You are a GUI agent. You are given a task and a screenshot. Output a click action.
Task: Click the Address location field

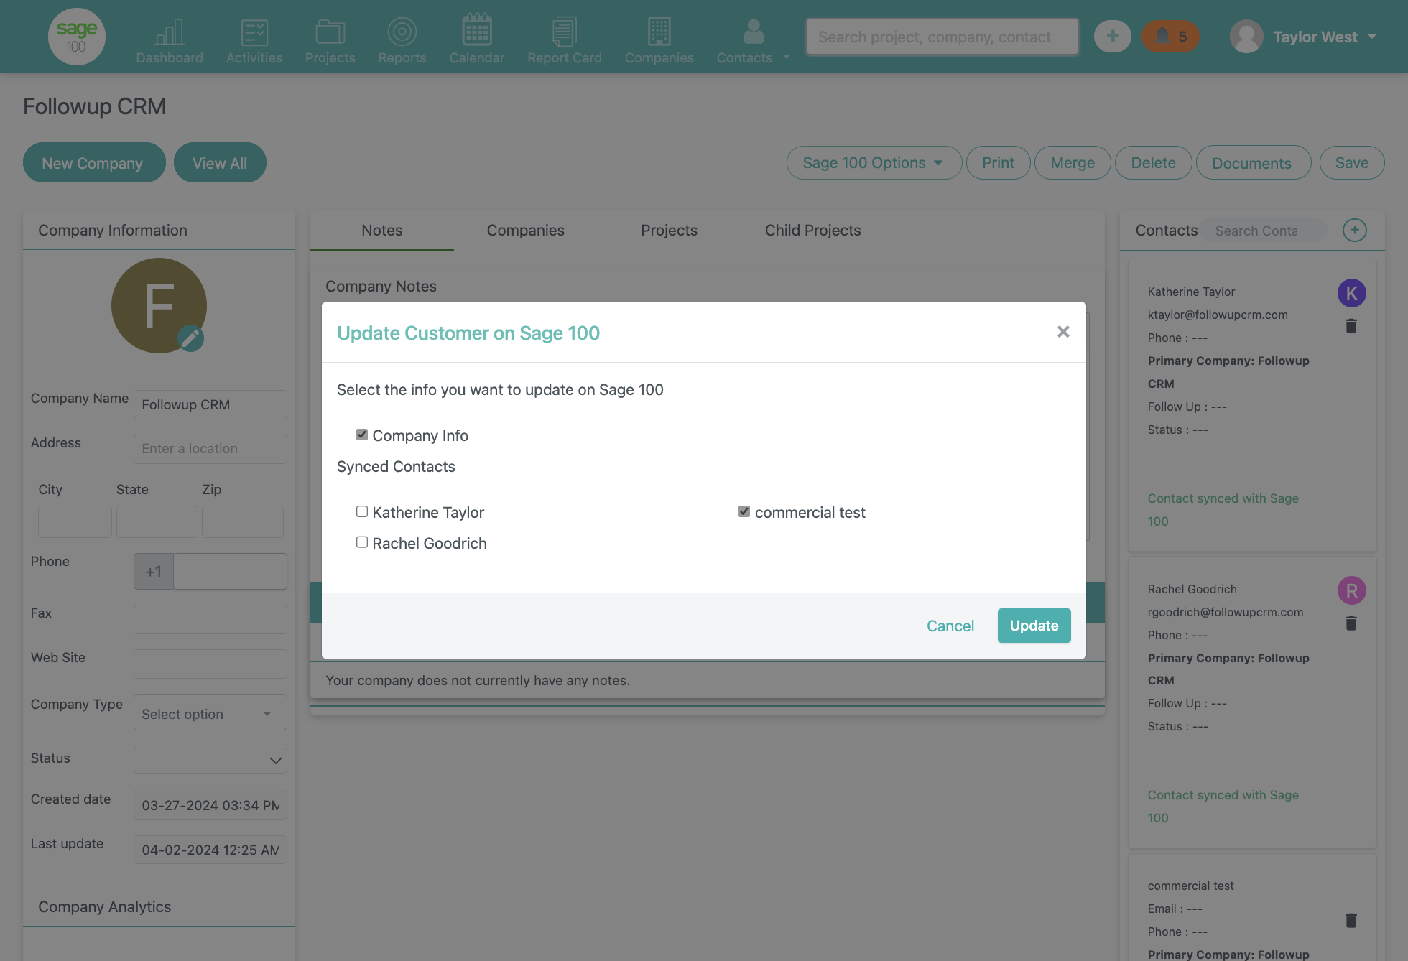click(x=210, y=449)
